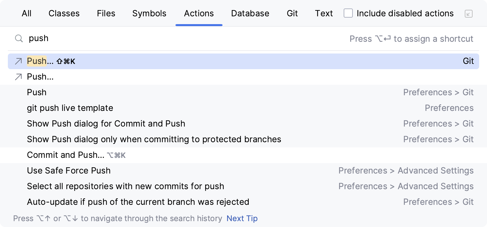Screen dimensions: 487x227
Task: Switch to the Text tab
Action: click(x=324, y=13)
